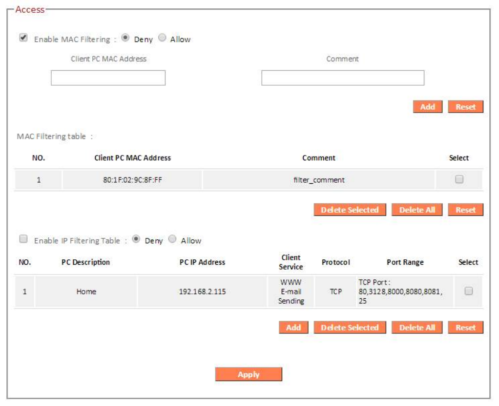Click Delete Selected under IP Filtering table

click(x=350, y=328)
